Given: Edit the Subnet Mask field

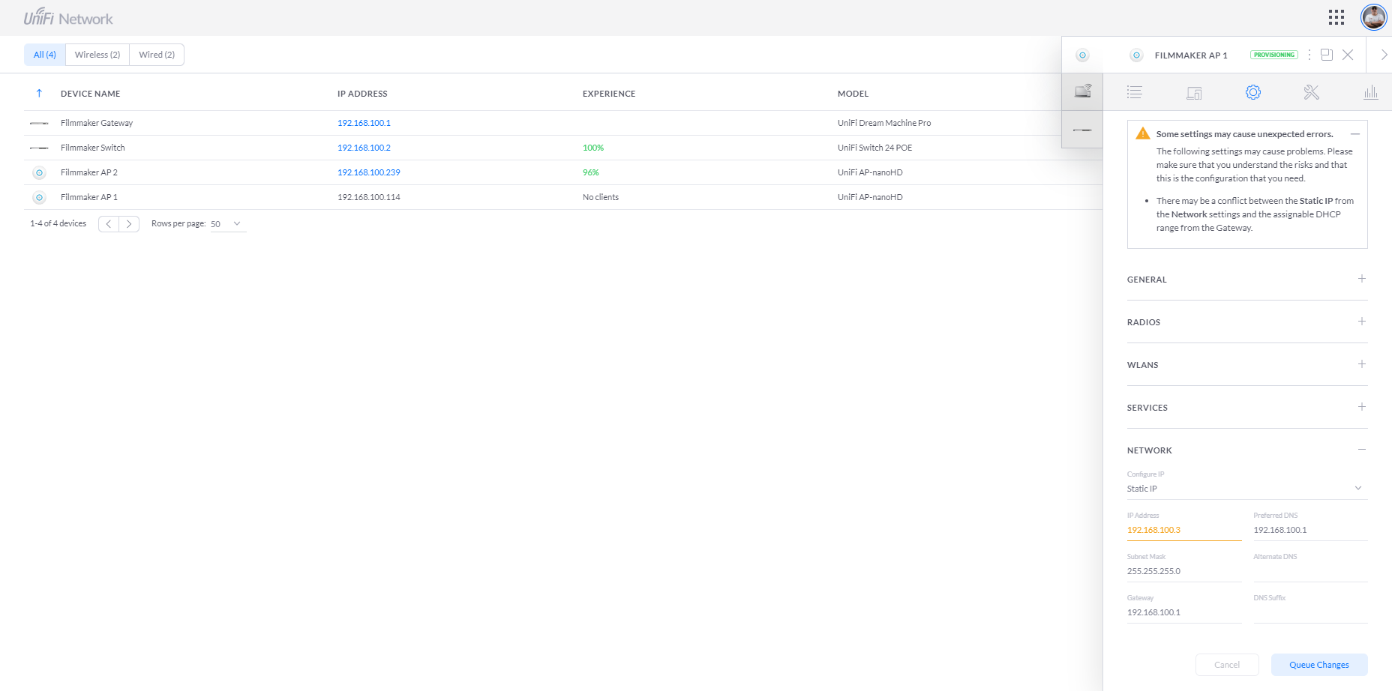Looking at the screenshot, I should pyautogui.click(x=1184, y=571).
